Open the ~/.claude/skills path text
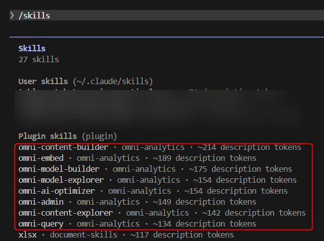 click(x=113, y=81)
